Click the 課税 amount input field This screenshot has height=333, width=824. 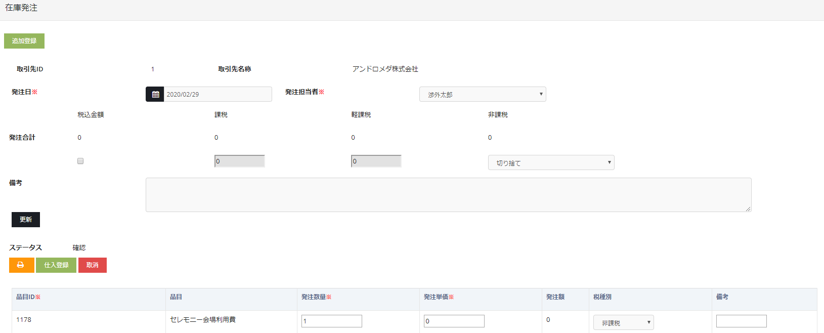(x=239, y=161)
